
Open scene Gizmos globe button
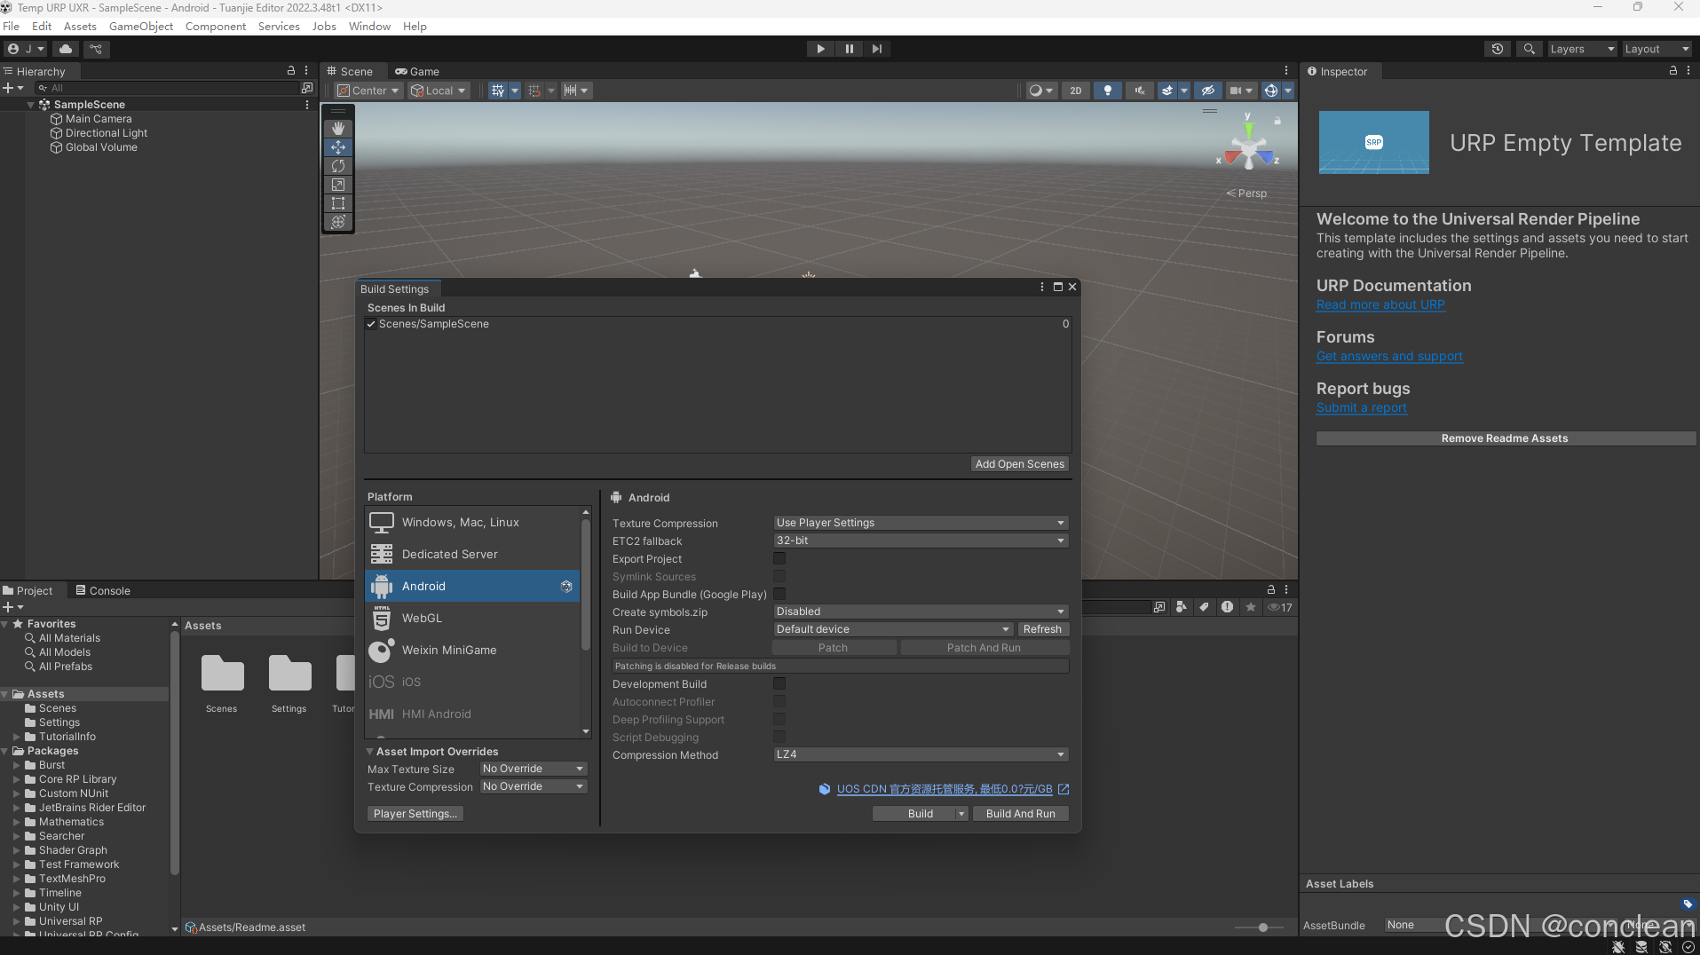(1270, 91)
